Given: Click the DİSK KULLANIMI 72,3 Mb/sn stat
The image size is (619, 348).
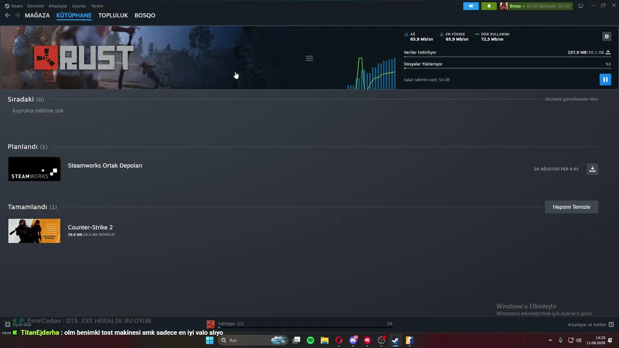Looking at the screenshot, I should 492,37.
